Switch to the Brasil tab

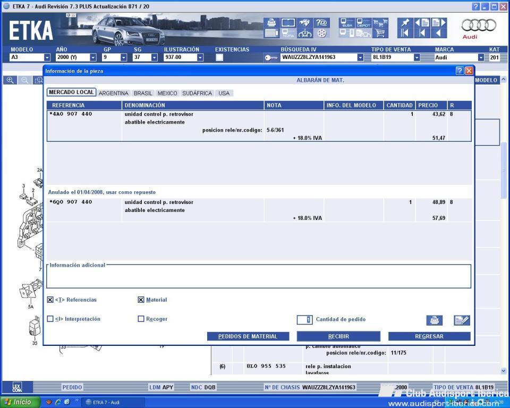pyautogui.click(x=143, y=93)
